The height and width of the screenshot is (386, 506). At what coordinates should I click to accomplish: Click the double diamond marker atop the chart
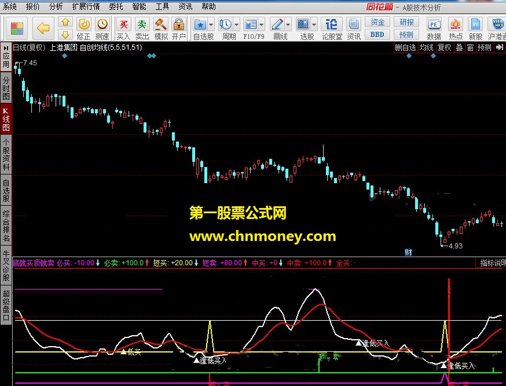pyautogui.click(x=152, y=55)
